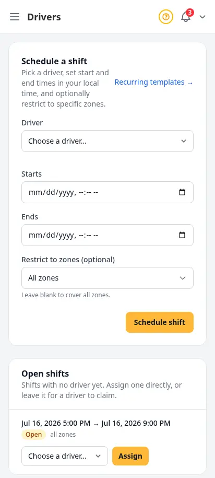Click the Schedule shift button
The height and width of the screenshot is (478, 215).
(x=160, y=322)
